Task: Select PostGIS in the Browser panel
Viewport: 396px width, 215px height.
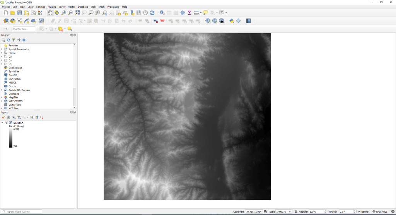Action: [x=13, y=75]
